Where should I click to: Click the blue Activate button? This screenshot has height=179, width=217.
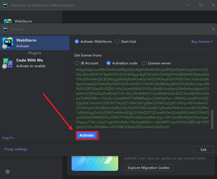(87, 135)
